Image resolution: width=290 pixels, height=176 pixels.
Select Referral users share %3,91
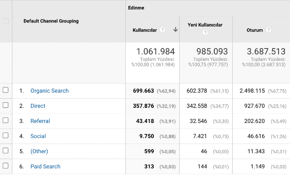click(x=167, y=121)
